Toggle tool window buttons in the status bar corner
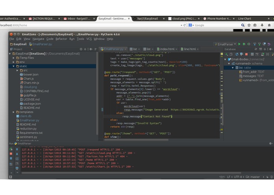This screenshot has width=274, height=195. pyautogui.click(x=11, y=177)
